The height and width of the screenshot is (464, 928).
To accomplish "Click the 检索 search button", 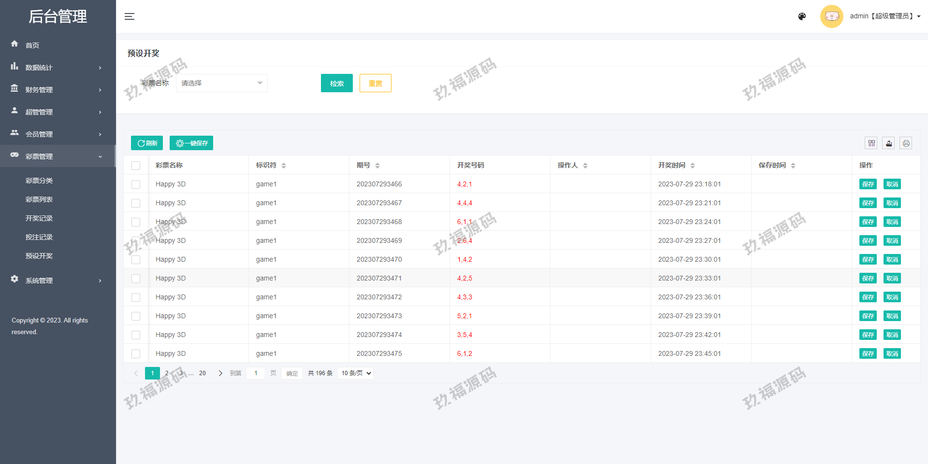I will click(x=336, y=83).
